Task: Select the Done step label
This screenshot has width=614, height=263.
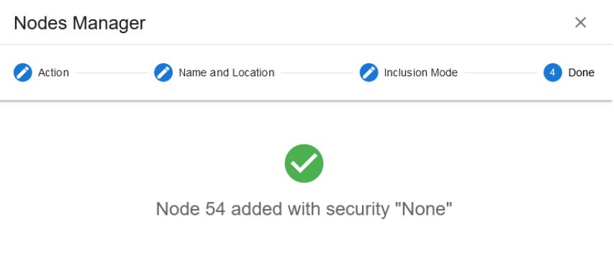Action: (582, 73)
